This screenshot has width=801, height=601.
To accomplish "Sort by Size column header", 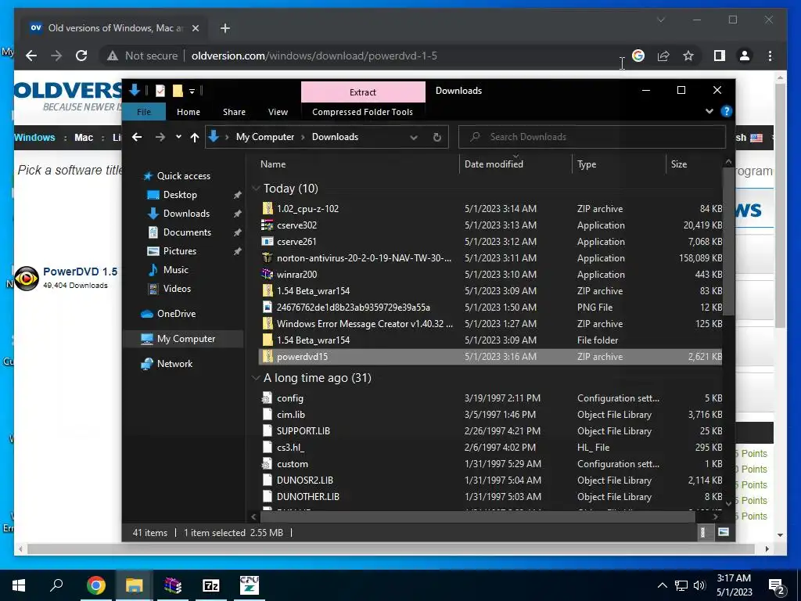I will coord(695,164).
